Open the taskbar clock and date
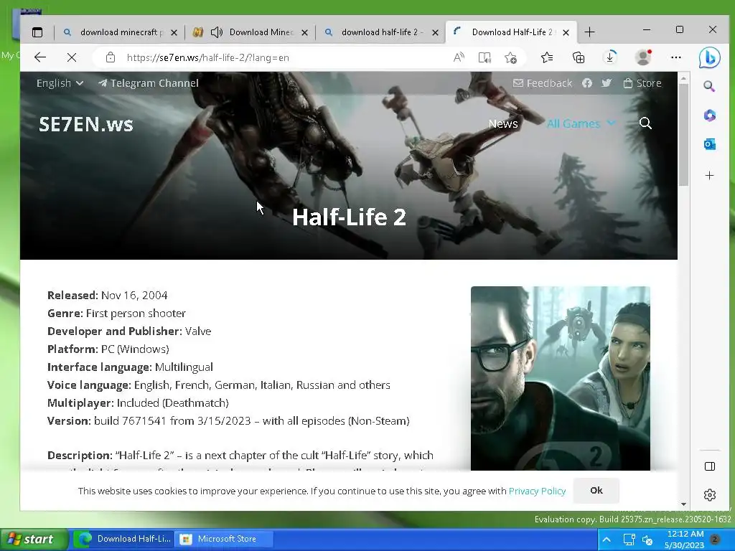Image resolution: width=735 pixels, height=551 pixels. [684, 540]
